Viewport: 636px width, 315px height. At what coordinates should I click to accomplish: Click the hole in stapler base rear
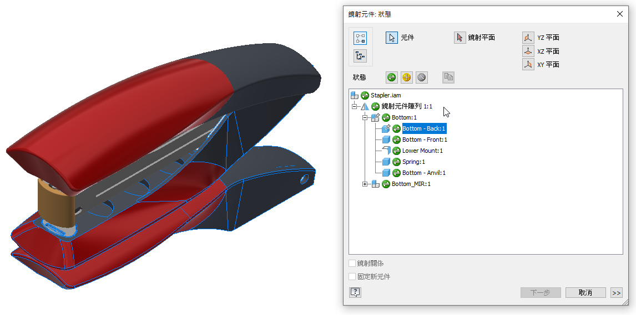pyautogui.click(x=304, y=179)
